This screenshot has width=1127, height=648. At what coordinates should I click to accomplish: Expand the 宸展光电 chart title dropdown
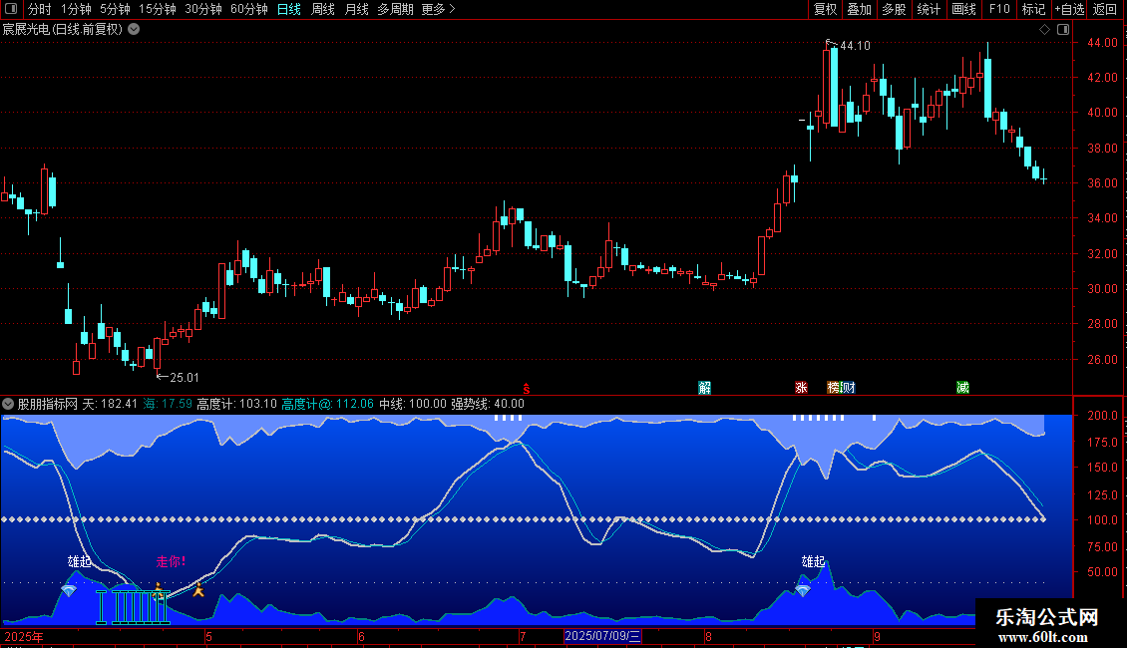(x=134, y=30)
